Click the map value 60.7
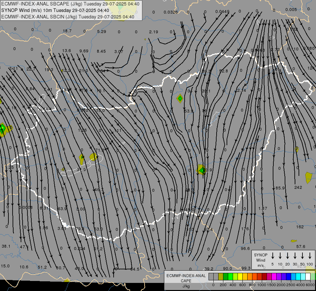This screenshot has width=316, height=291. pos(61,268)
